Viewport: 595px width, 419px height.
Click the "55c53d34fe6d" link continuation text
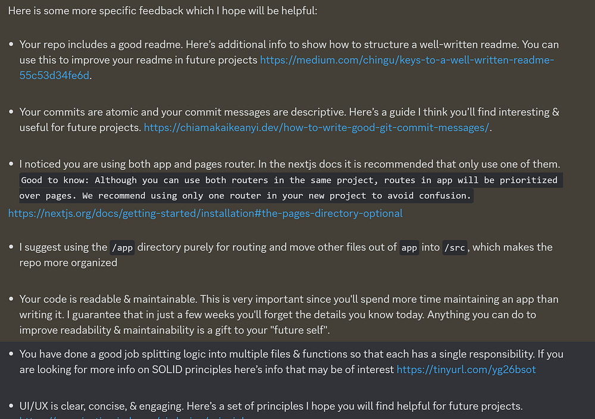point(54,76)
